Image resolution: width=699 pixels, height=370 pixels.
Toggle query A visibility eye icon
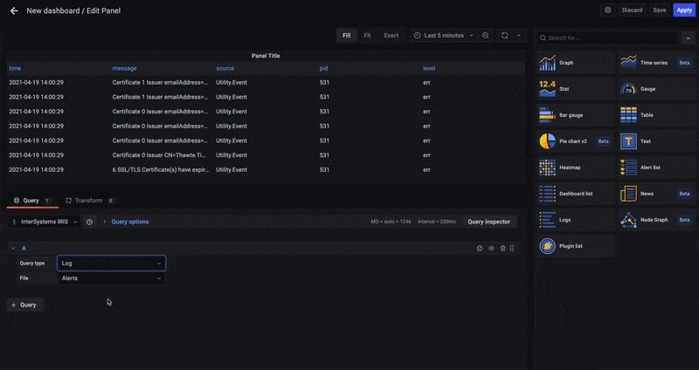491,249
